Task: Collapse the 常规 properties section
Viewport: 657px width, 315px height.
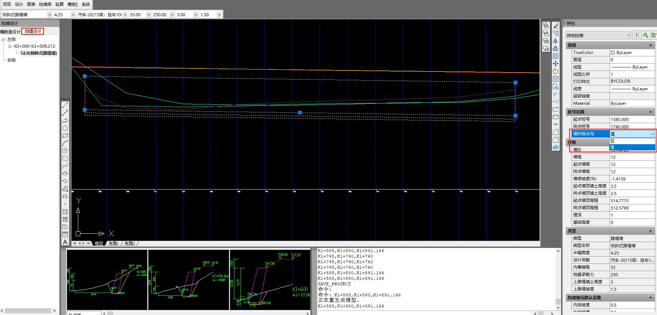Action: [x=650, y=45]
